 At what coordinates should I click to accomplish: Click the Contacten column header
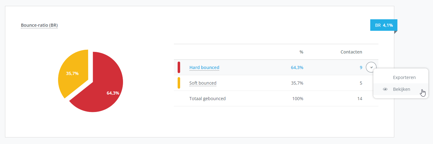pos(351,52)
